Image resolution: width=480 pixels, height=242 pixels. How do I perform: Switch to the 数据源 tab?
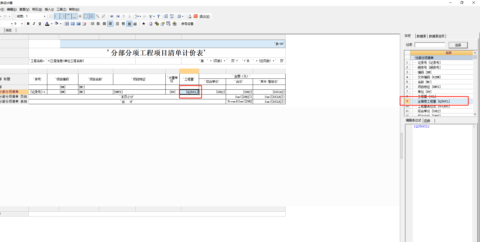(x=421, y=36)
